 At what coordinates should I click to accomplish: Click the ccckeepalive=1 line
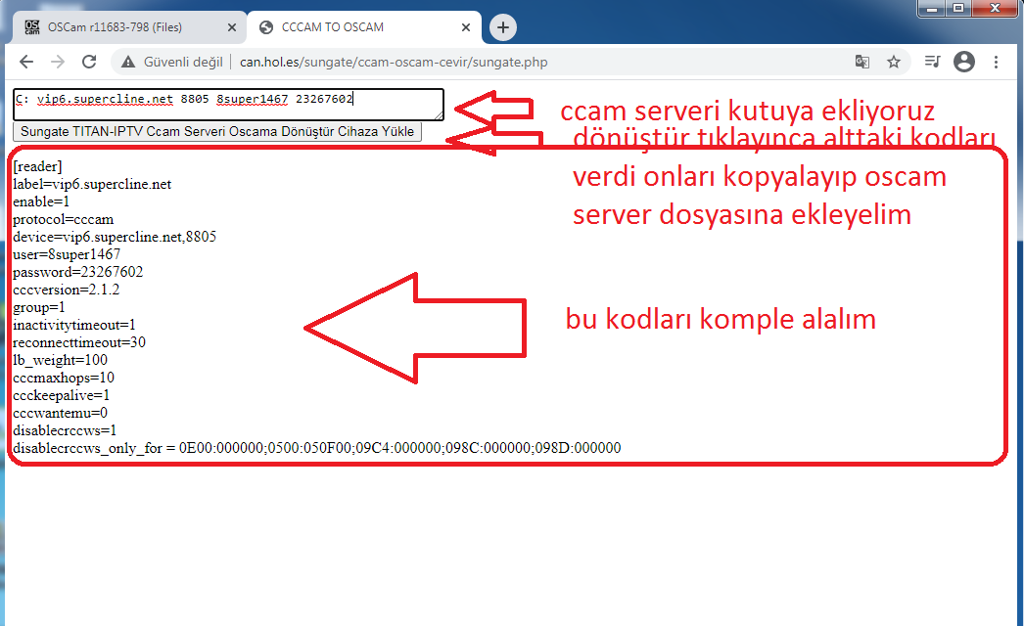[x=62, y=395]
